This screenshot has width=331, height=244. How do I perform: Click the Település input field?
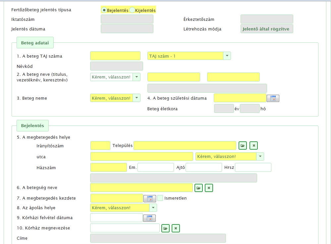click(185, 146)
